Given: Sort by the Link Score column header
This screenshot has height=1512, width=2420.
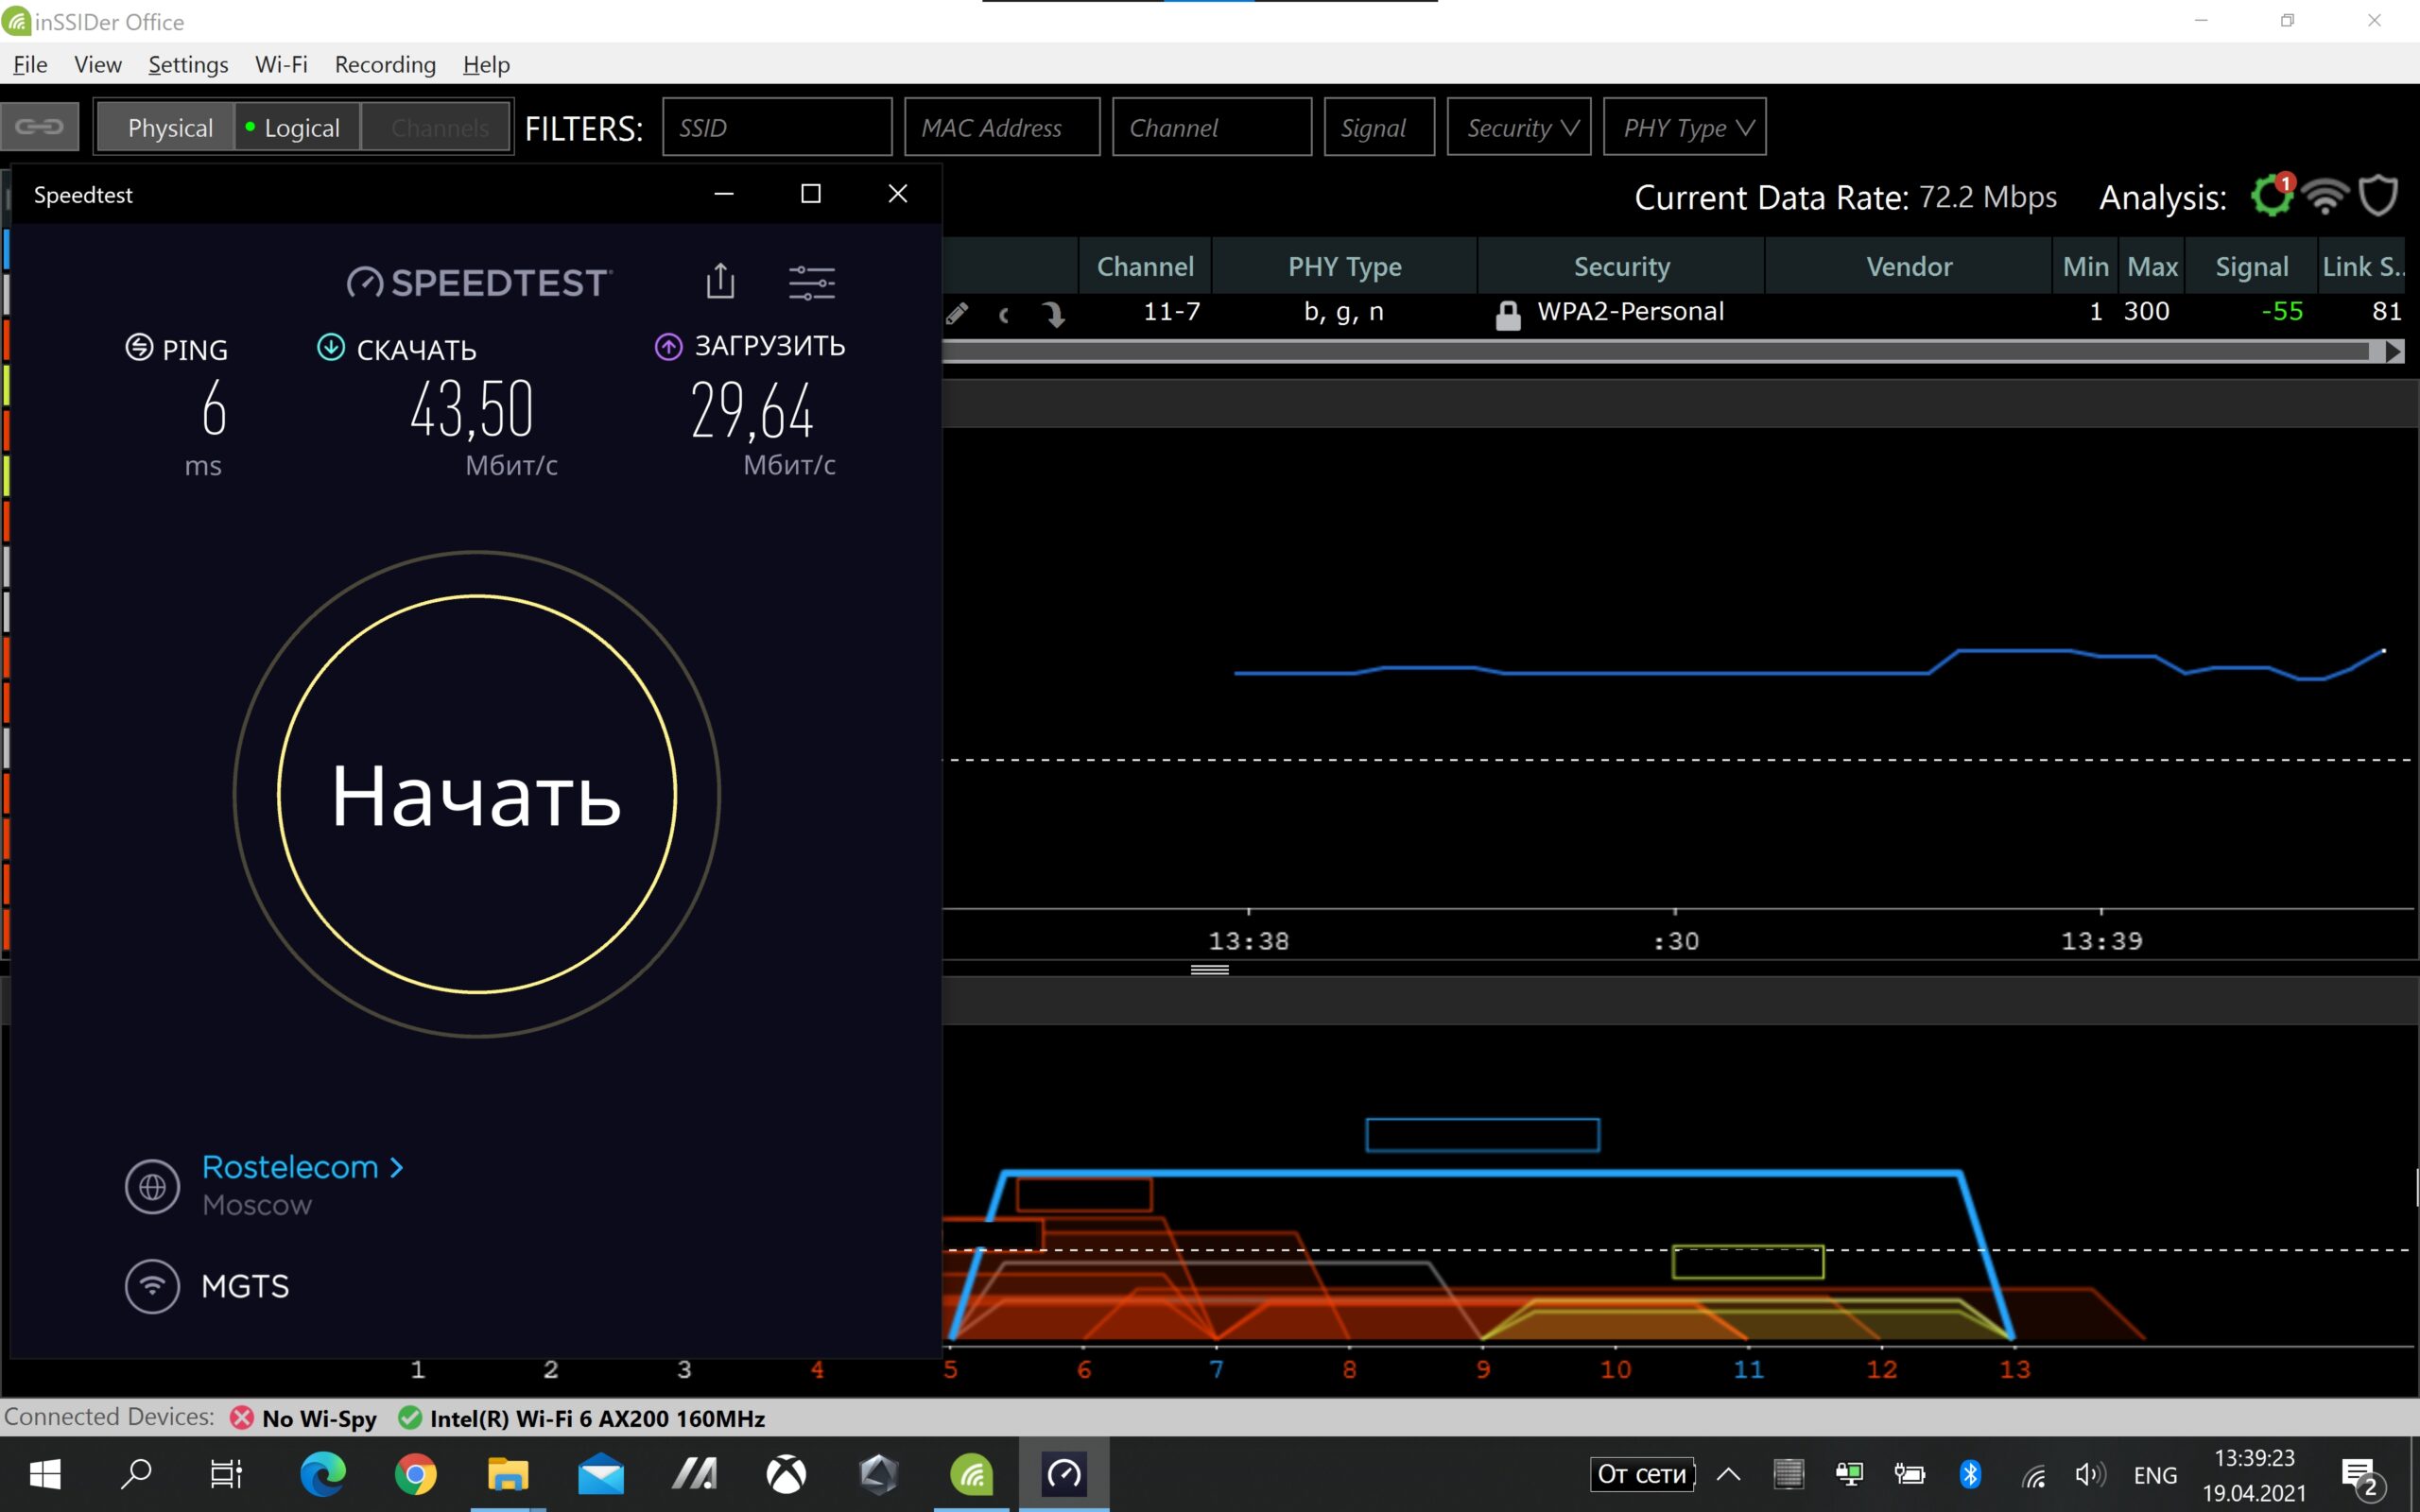Looking at the screenshot, I should point(2362,266).
